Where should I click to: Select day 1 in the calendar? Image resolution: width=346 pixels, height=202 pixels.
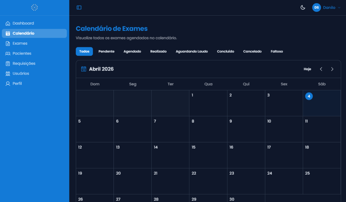(x=208, y=103)
